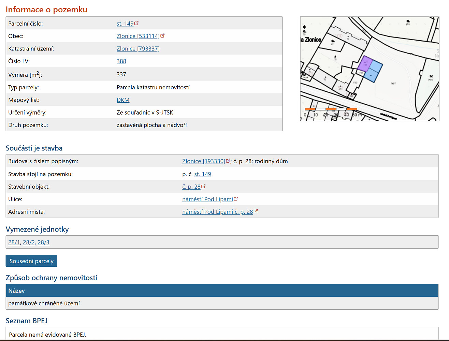The height and width of the screenshot is (341, 449).
Task: Click the Vymezené jednotky heading
Action: pyautogui.click(x=37, y=229)
